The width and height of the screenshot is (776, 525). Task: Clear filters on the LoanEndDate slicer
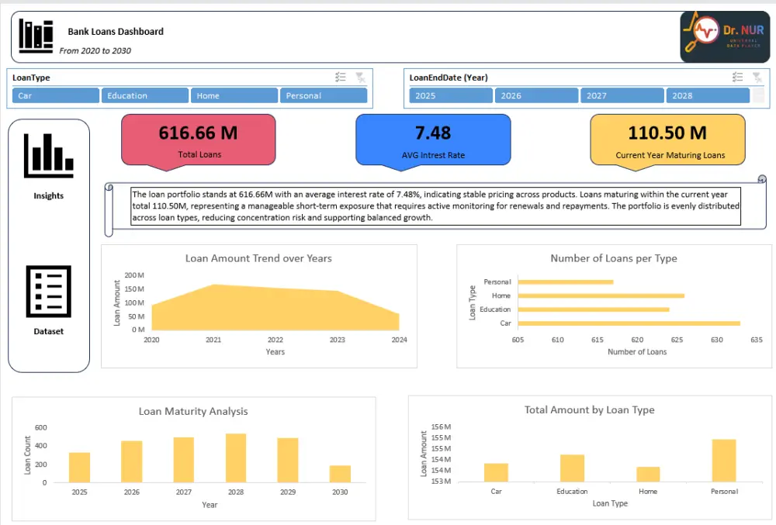coord(756,77)
